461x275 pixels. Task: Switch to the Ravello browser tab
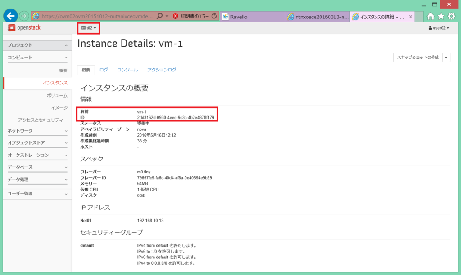252,17
